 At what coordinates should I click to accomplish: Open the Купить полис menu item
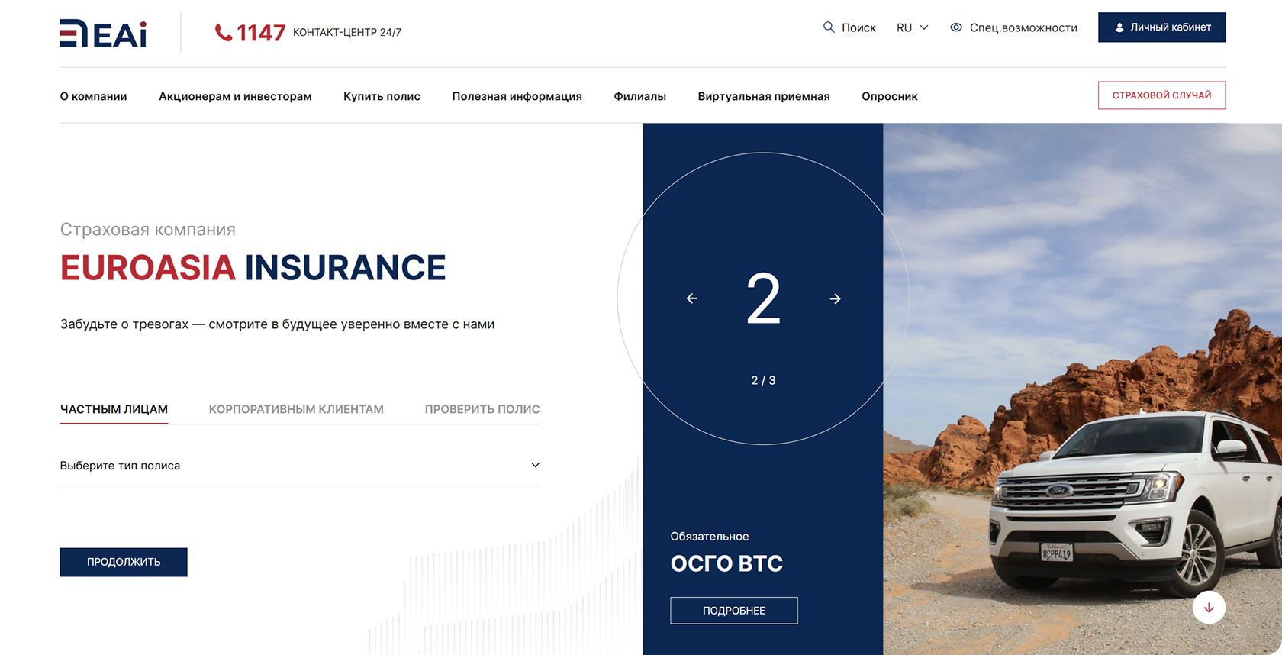coord(382,96)
